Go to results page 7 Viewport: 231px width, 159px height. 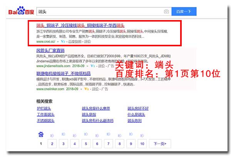109,144
